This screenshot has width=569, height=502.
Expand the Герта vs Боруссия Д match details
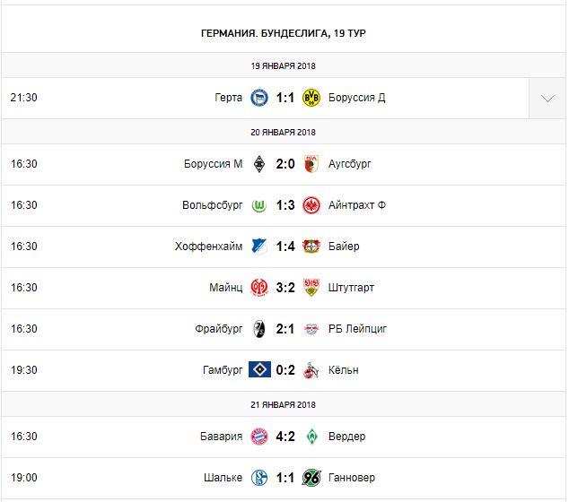pos(547,98)
